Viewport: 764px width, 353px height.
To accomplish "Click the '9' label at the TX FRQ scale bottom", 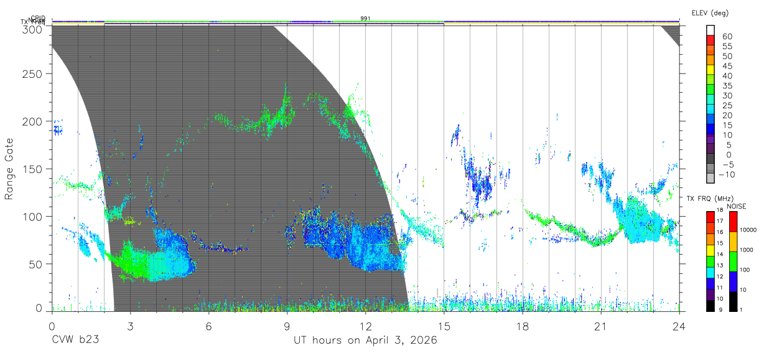I will coord(721,310).
